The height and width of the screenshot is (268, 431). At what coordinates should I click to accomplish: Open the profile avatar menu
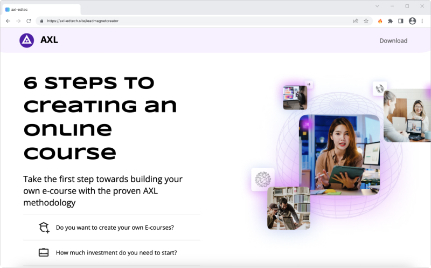click(412, 21)
